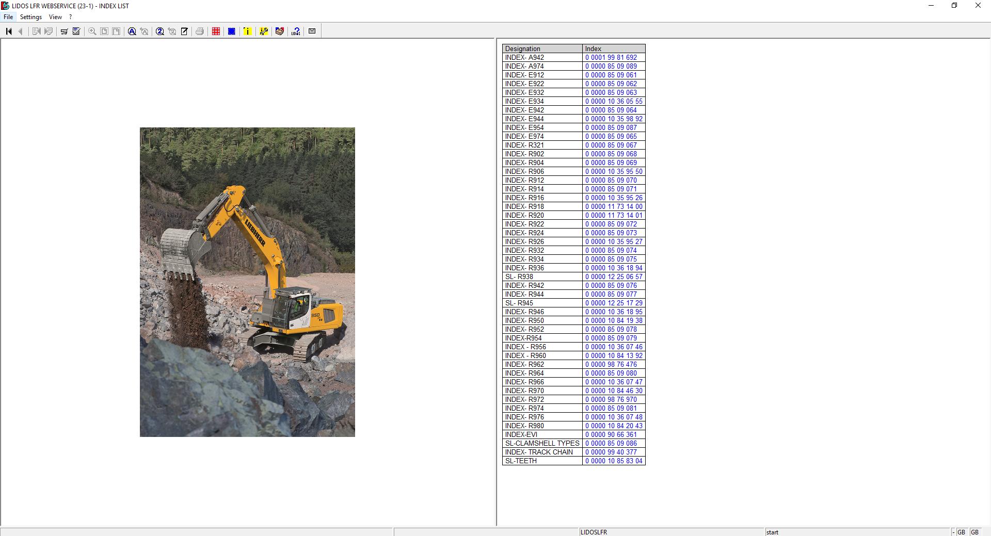This screenshot has height=536, width=991.
Task: Click the email envelope icon
Action: pos(312,31)
